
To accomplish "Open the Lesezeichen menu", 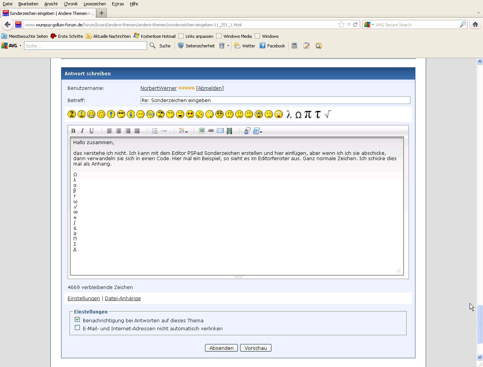I will [x=95, y=4].
